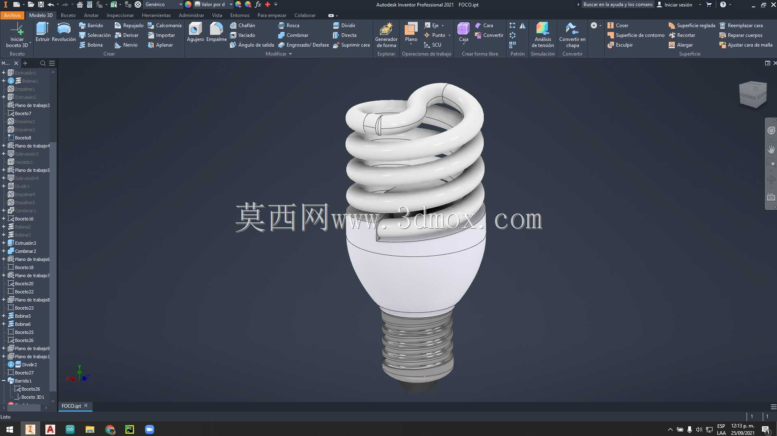Select the FOCO.ipt document tab

coord(71,406)
